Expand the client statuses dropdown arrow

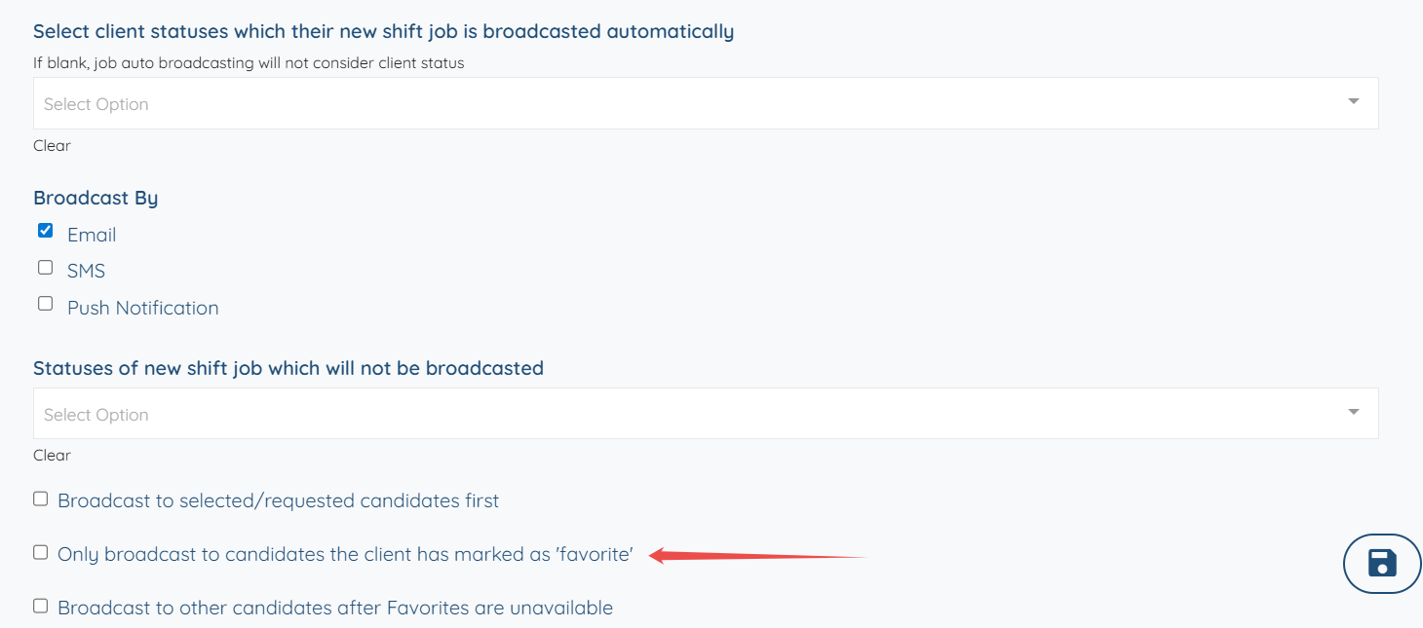(1353, 101)
